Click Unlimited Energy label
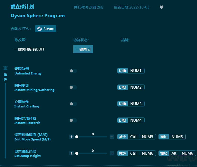The height and width of the screenshot is (167, 197). [28, 73]
